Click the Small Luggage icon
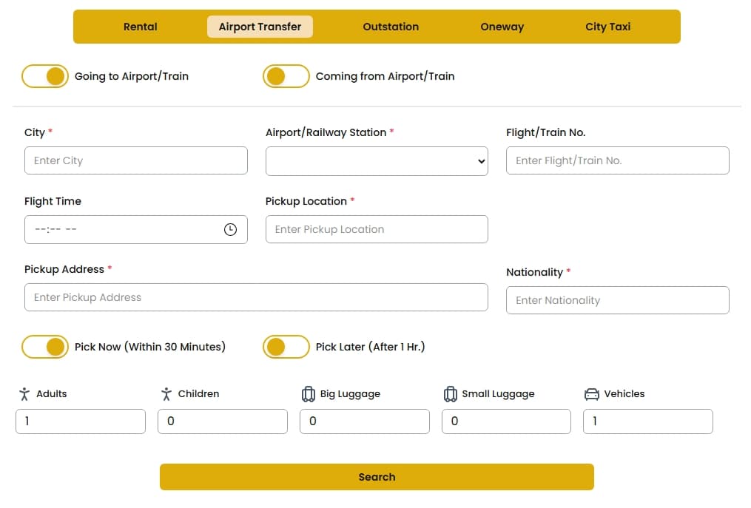This screenshot has height=508, width=751. pos(451,393)
